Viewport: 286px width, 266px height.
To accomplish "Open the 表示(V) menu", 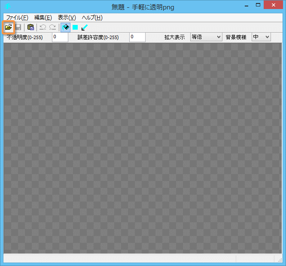I will (x=67, y=18).
